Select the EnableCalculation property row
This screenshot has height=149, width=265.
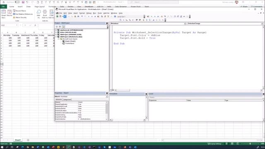pyautogui.click(x=80, y=111)
